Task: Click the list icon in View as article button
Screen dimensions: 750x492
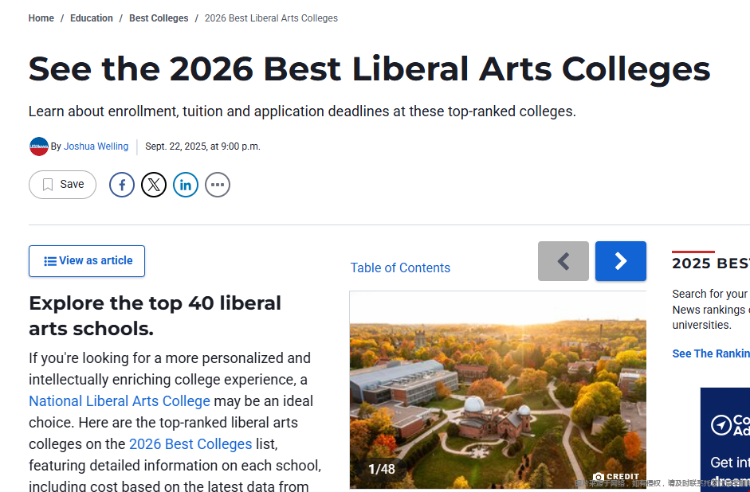Action: click(49, 260)
